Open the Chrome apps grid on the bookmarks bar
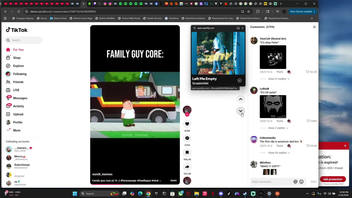This screenshot has height=198, width=352. pos(5,18)
